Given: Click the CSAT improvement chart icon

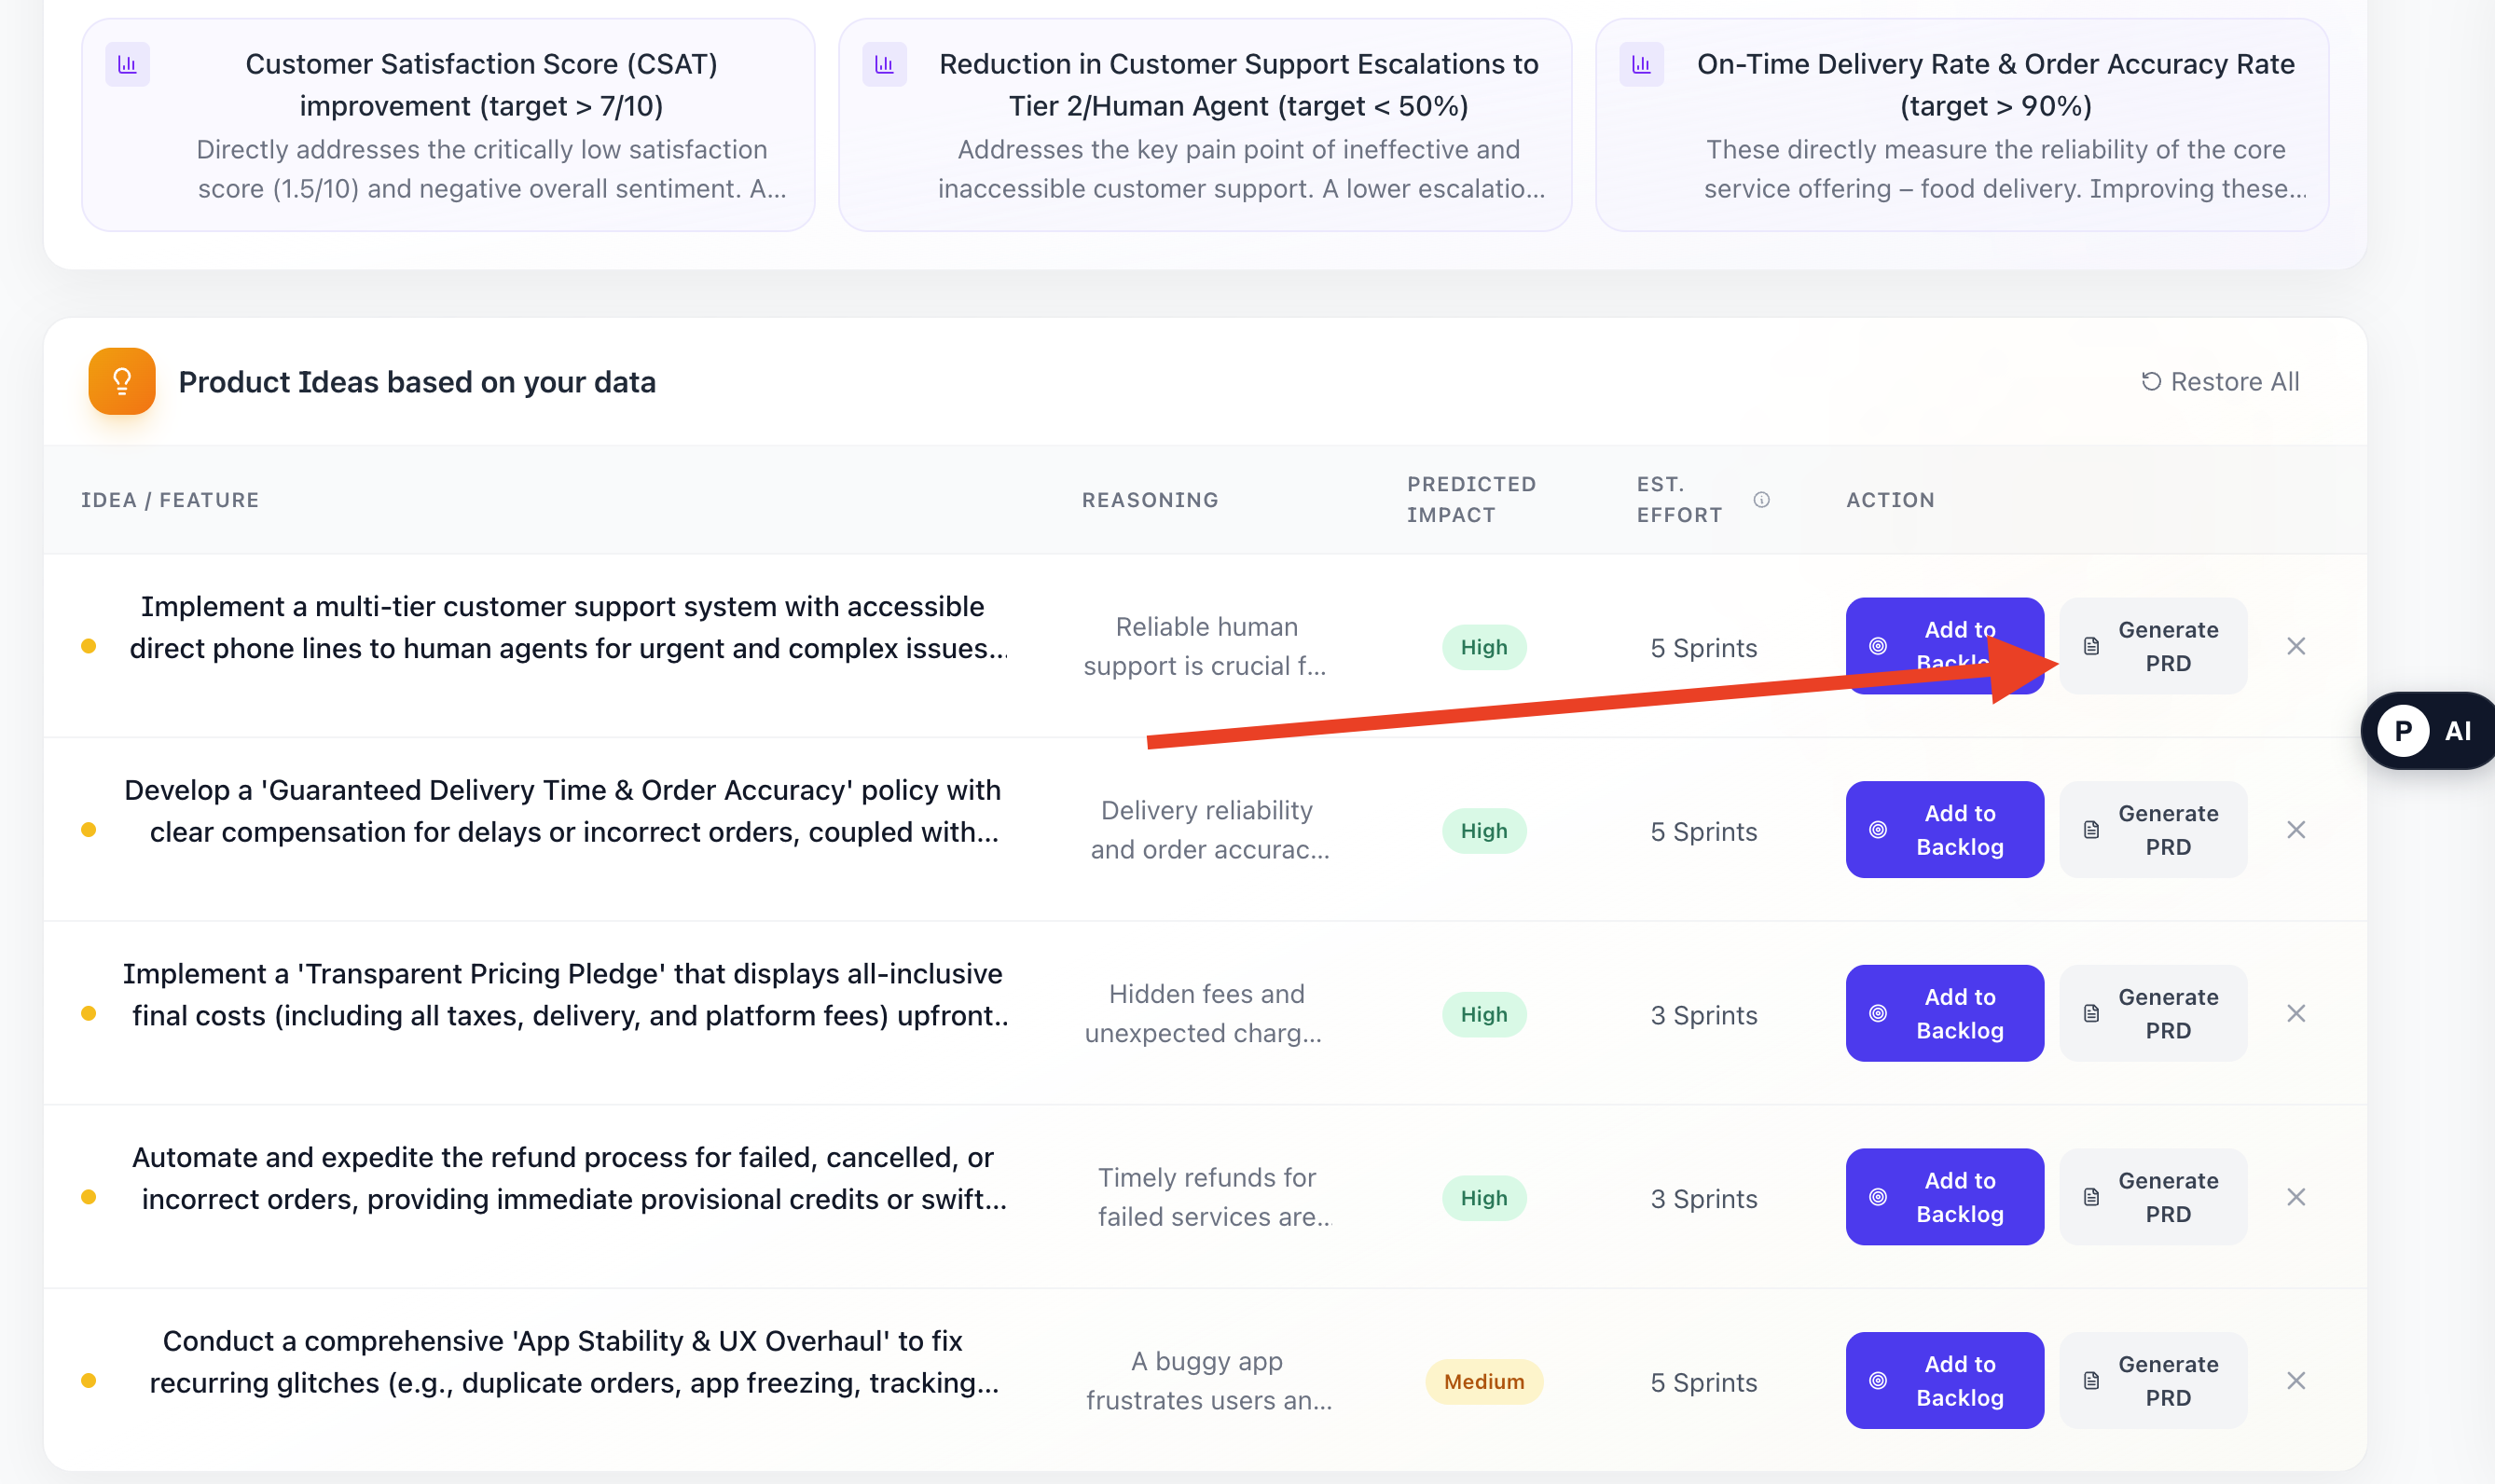Looking at the screenshot, I should [x=128, y=65].
